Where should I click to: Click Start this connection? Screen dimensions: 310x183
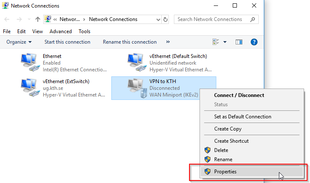tap(67, 42)
